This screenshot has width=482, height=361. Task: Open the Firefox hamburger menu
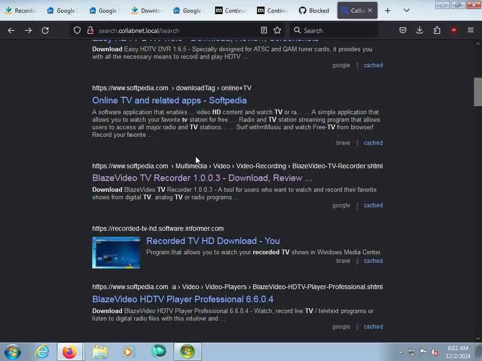click(471, 30)
